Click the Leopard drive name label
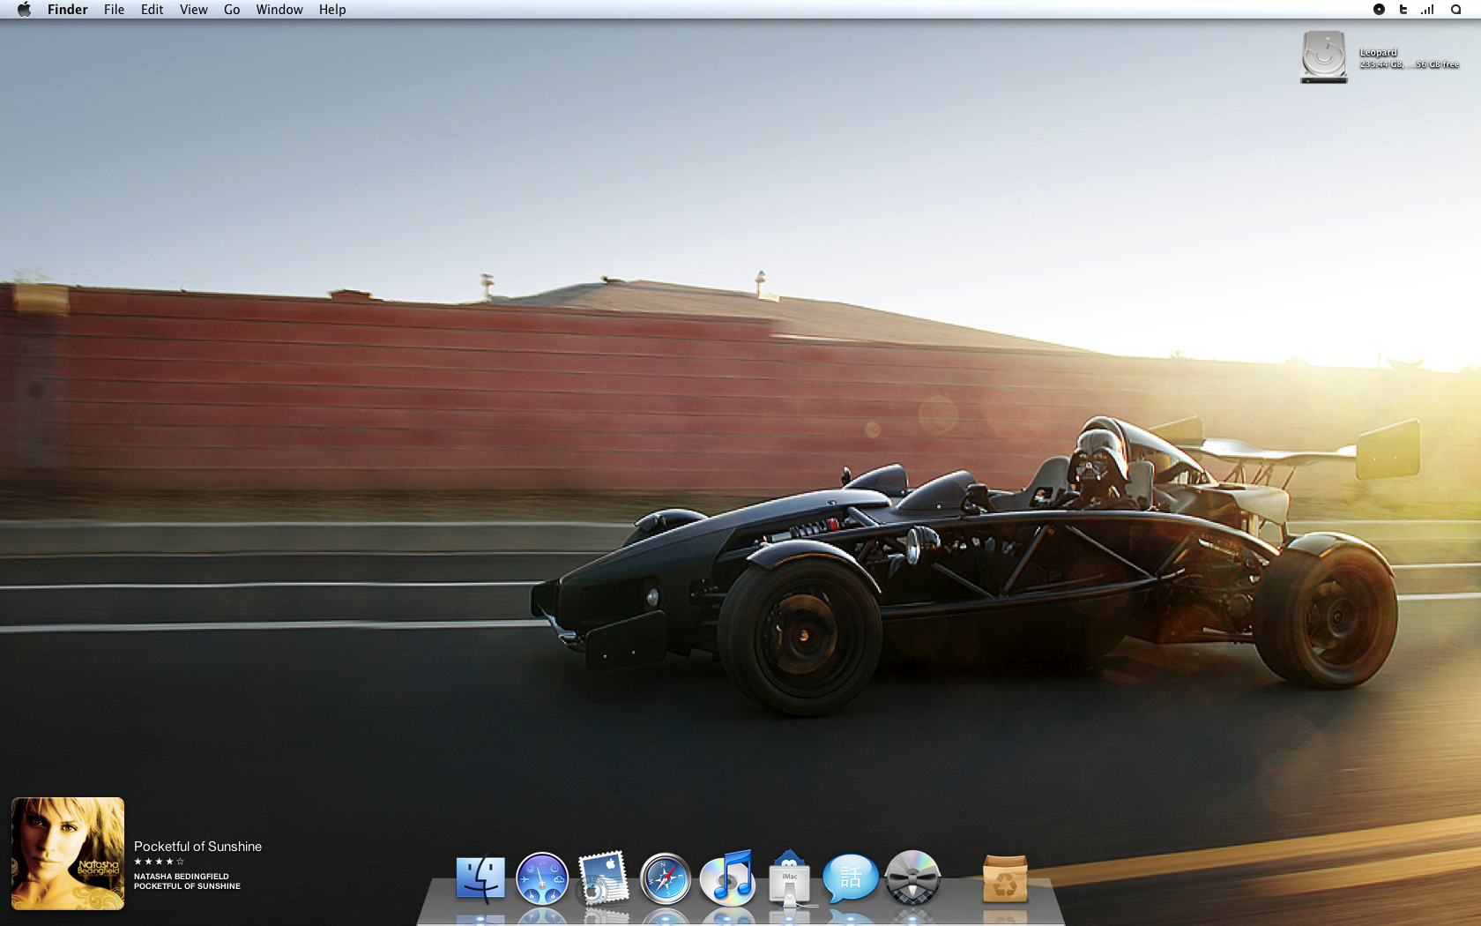The width and height of the screenshot is (1481, 926). coord(1378,53)
